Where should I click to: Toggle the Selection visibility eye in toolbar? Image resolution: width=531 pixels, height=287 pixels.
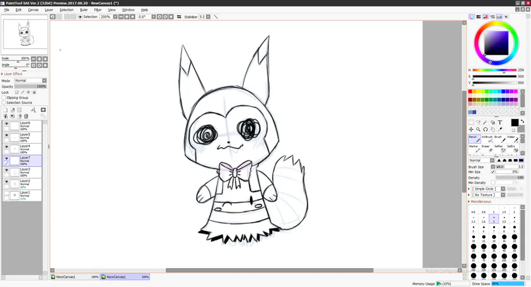pos(80,17)
